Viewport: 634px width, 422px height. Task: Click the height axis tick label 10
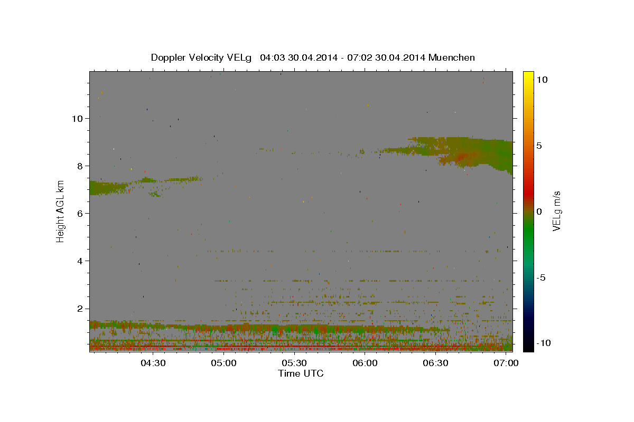tap(77, 118)
